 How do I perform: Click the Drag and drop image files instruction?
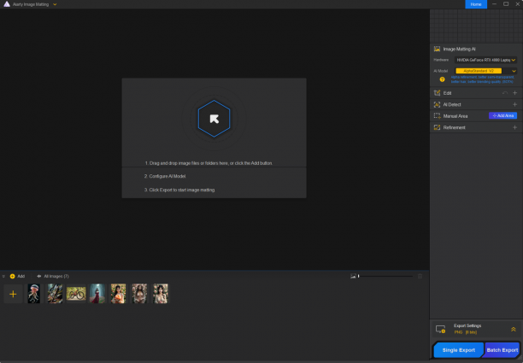209,163
